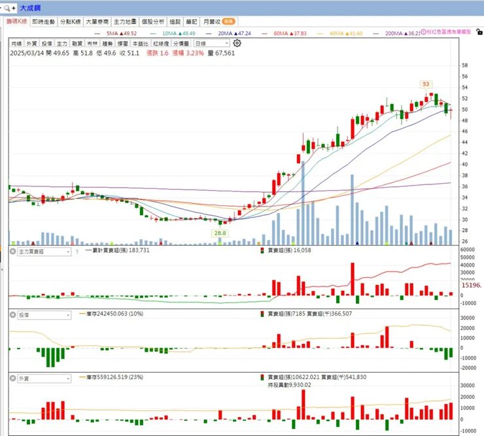This screenshot has width=484, height=436.
Task: Click the magnifier search icon beside 大成鋼
Action: coord(7,8)
